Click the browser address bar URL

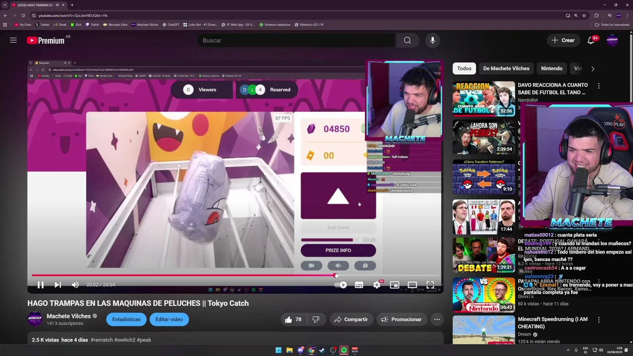[x=73, y=15]
